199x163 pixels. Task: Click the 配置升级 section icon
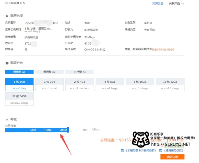7,63
